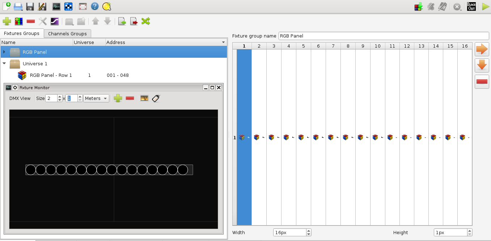The height and width of the screenshot is (241, 491).
Task: Select the grid cell in column 5
Action: coord(304,137)
